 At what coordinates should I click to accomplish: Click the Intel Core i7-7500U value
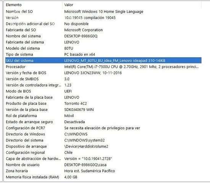click(131, 67)
